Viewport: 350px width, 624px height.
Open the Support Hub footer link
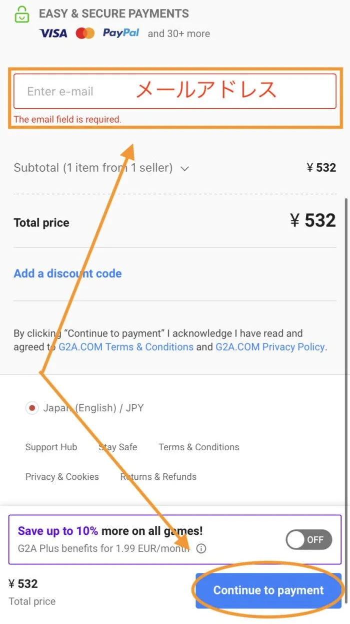coord(51,447)
